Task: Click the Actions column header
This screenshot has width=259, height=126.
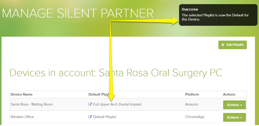Action: tap(229, 94)
